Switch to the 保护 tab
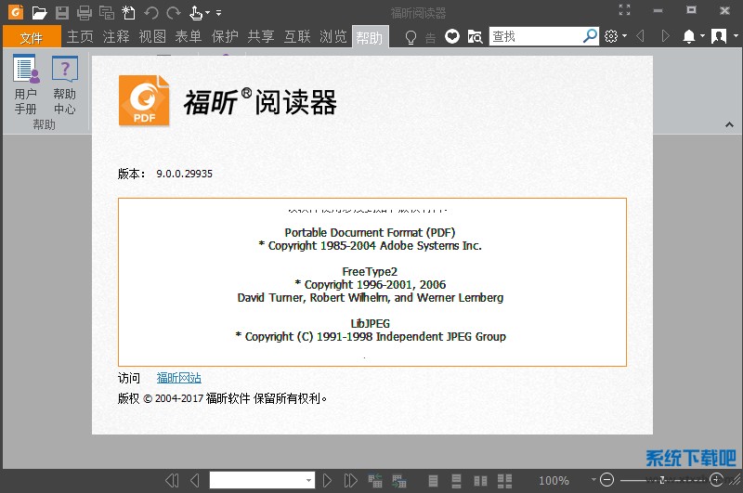 click(225, 36)
